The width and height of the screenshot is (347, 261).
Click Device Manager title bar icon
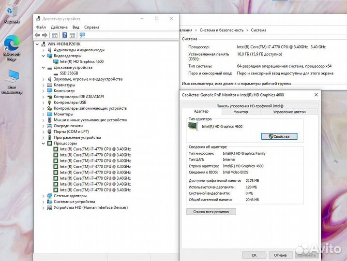click(x=38, y=18)
